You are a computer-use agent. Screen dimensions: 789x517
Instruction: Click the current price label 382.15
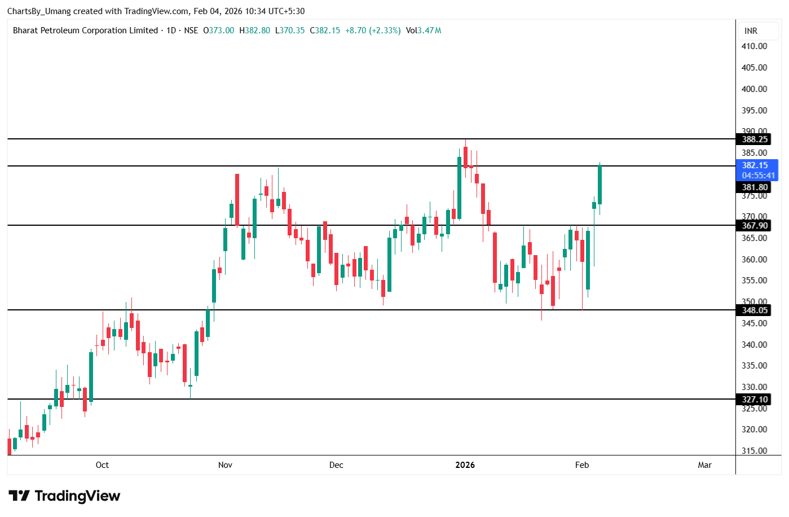(x=755, y=165)
